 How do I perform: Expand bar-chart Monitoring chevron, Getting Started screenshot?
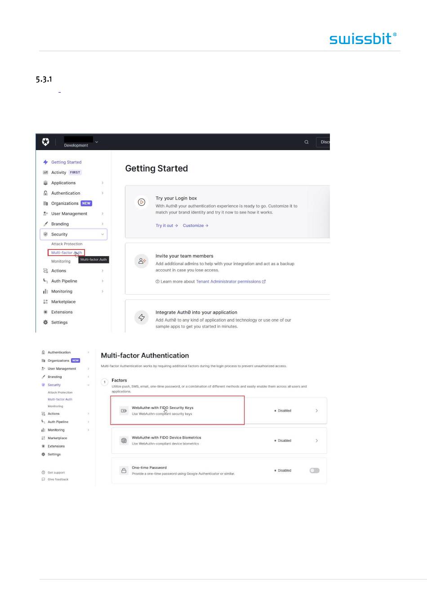(102, 292)
